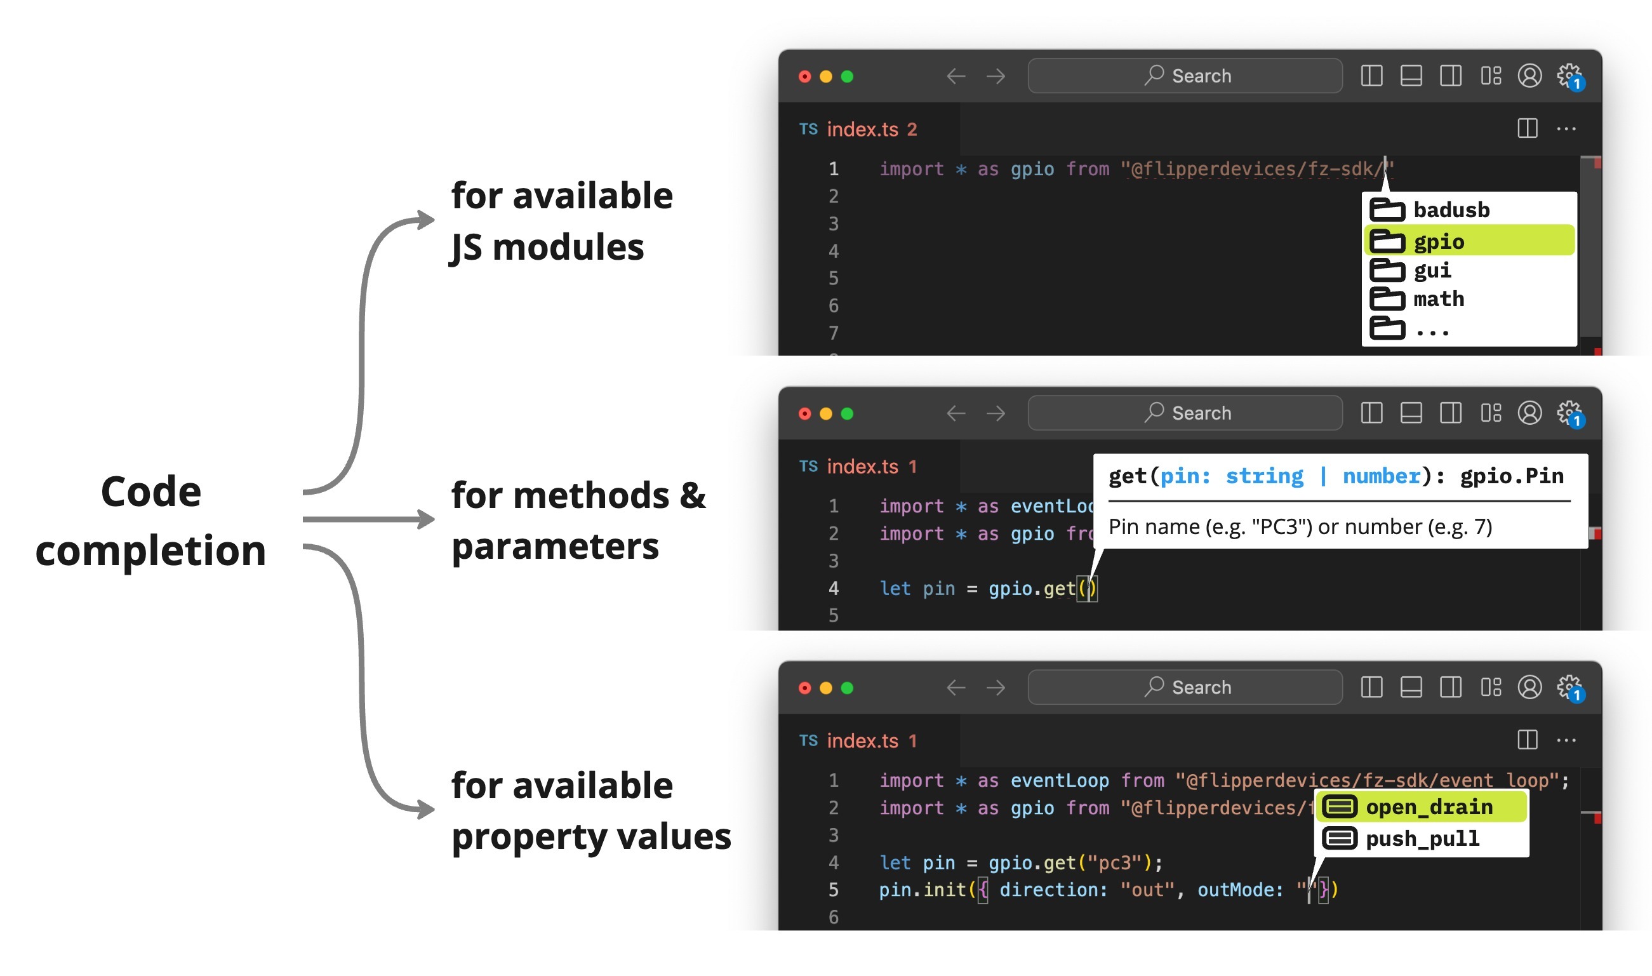This screenshot has width=1652, height=976.
Task: Click split editor icon in top window
Action: point(1526,128)
